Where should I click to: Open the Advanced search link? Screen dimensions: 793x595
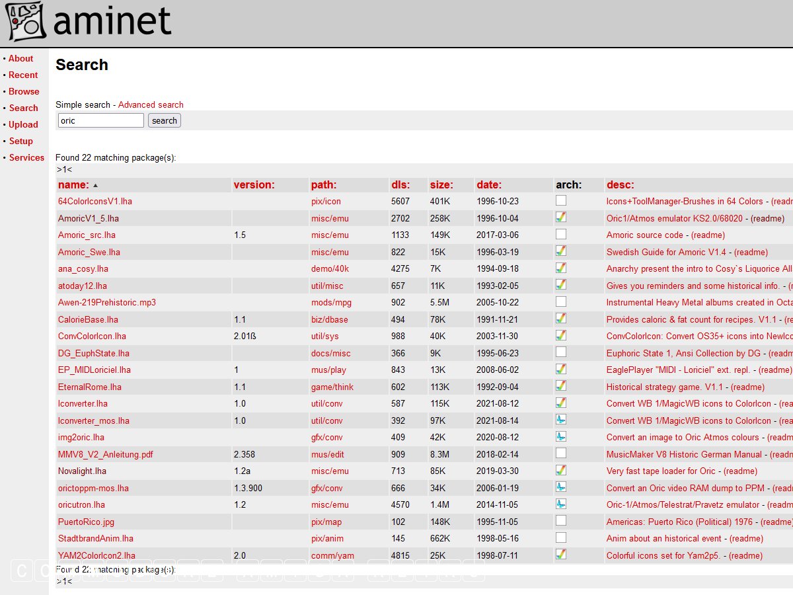(x=151, y=104)
